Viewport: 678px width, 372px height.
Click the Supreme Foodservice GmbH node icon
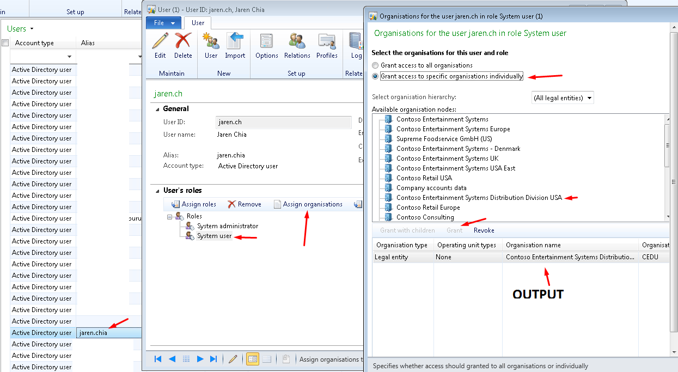[x=388, y=139]
